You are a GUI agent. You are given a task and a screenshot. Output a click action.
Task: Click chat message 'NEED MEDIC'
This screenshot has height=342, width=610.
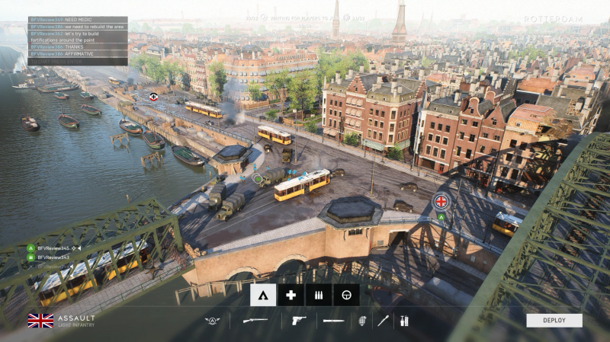coord(79,20)
